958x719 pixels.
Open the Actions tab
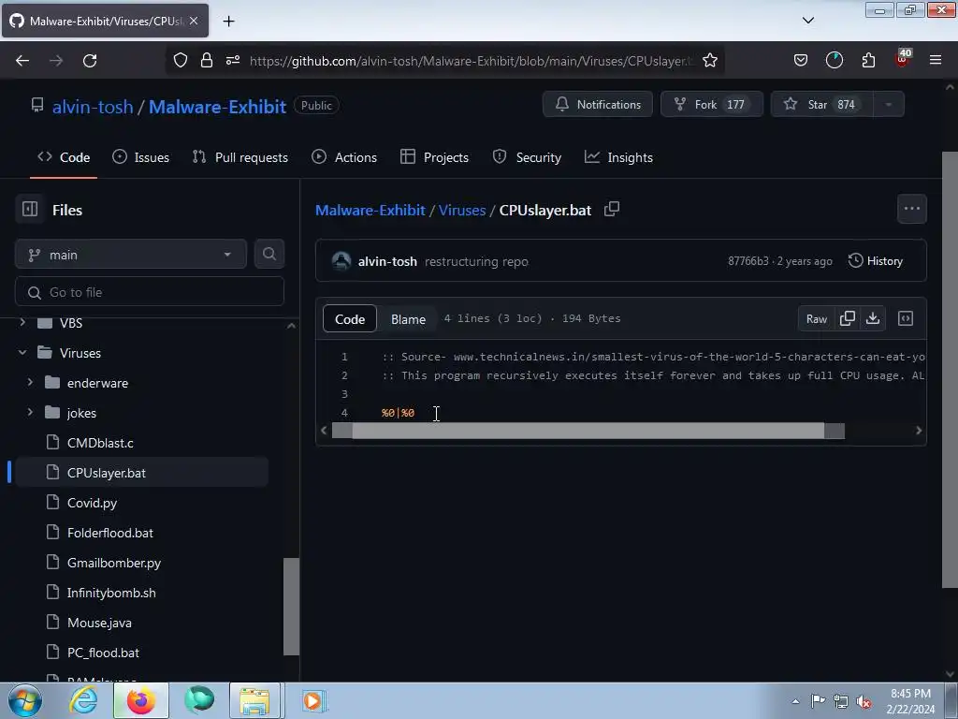(x=344, y=157)
